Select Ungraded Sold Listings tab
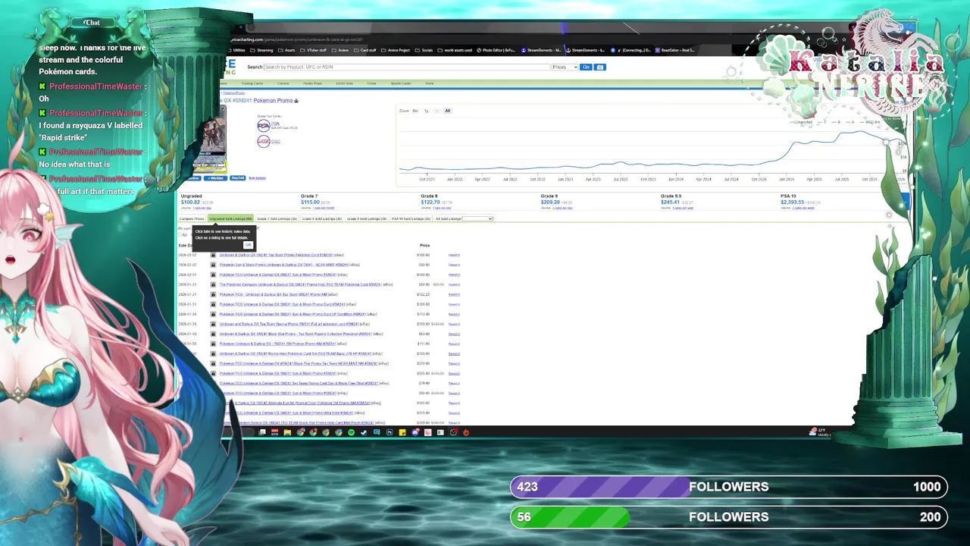Viewport: 970px width, 546px height. 230,218
